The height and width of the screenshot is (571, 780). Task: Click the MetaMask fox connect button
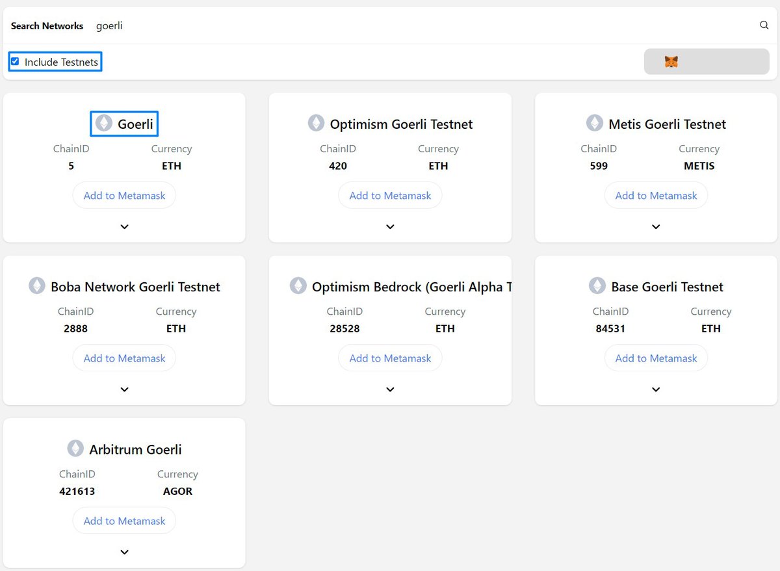click(x=707, y=62)
